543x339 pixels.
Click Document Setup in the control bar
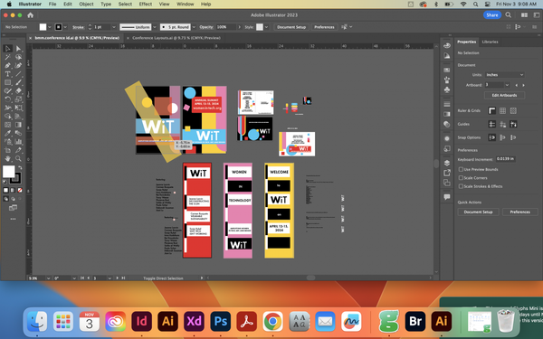291,27
